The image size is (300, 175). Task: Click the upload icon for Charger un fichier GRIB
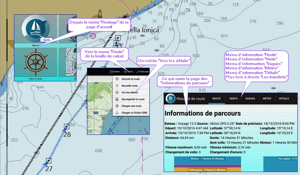[117, 113]
